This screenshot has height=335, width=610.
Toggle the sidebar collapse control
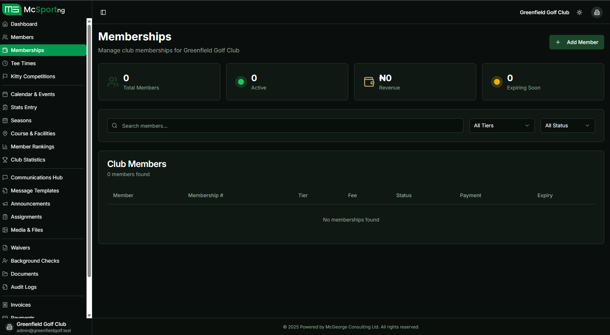pos(103,12)
